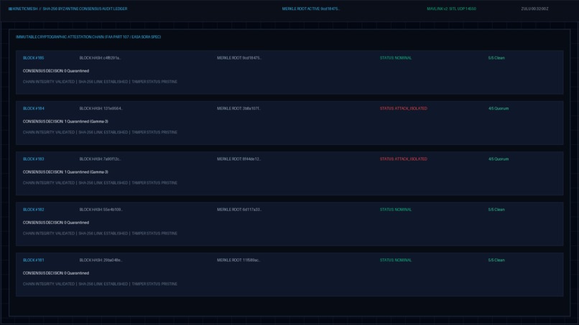Click the SHA-256 Byzantine Consensus Audit Ledger title
Viewport: 579px width, 325px height.
pyautogui.click(x=85, y=9)
